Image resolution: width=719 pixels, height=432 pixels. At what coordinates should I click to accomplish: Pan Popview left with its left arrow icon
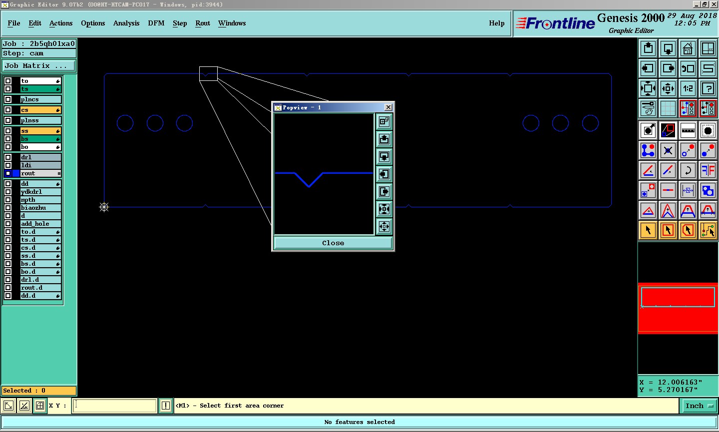(x=384, y=174)
